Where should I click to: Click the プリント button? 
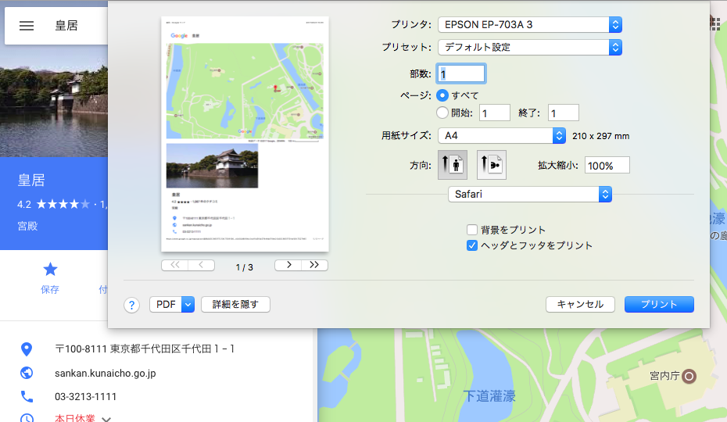[x=659, y=305]
